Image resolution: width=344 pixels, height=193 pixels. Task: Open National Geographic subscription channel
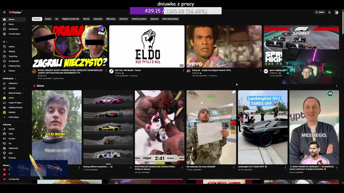pos(14,93)
